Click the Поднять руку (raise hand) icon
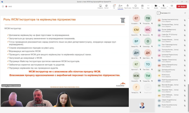 click(x=128, y=6)
